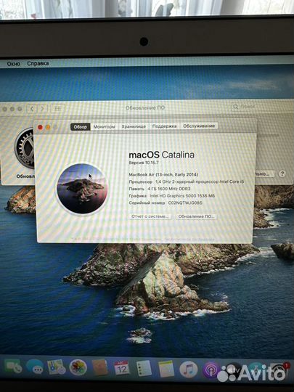Viewport: 294px width, 392px height.
Task: Open Contacts from the Dock
Action: tap(100, 368)
